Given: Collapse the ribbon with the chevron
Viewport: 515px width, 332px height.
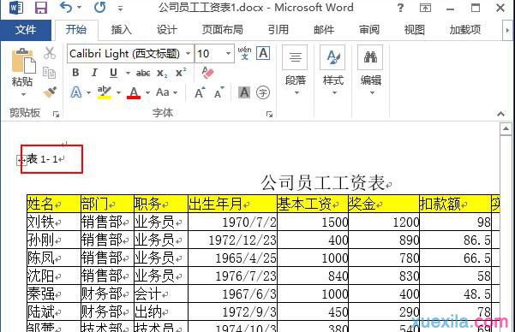Looking at the screenshot, I should (500, 114).
